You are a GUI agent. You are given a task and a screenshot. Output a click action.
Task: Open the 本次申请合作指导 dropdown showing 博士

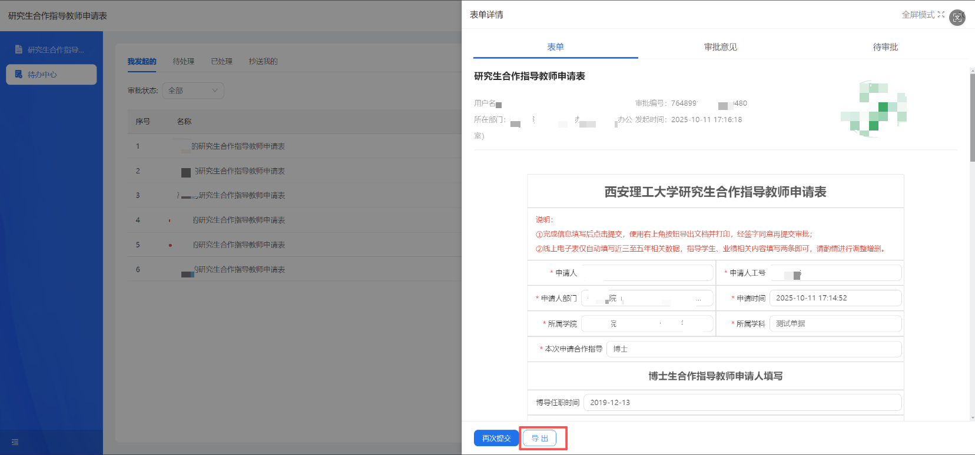[754, 349]
